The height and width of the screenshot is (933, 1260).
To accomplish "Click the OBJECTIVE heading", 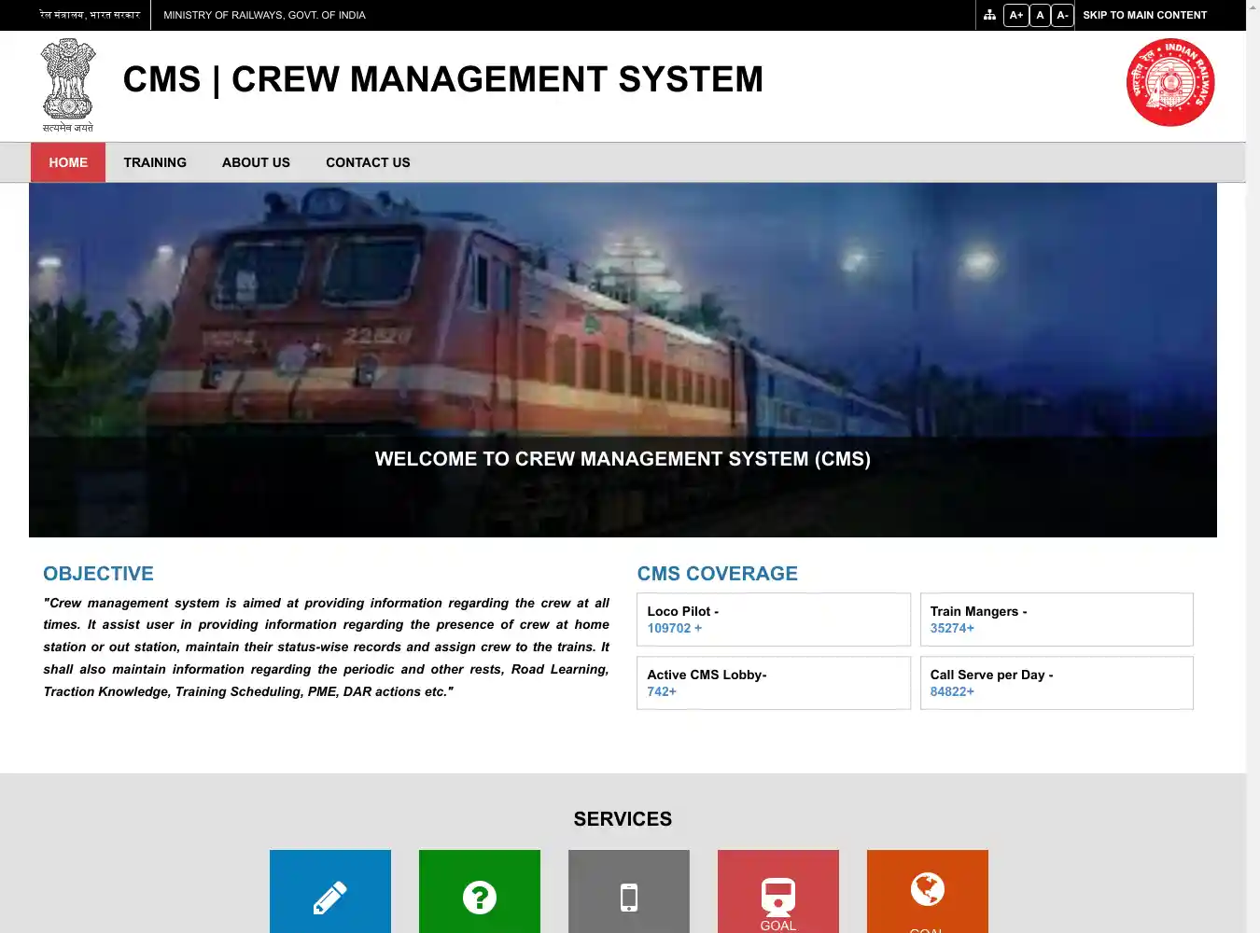I will point(98,574).
